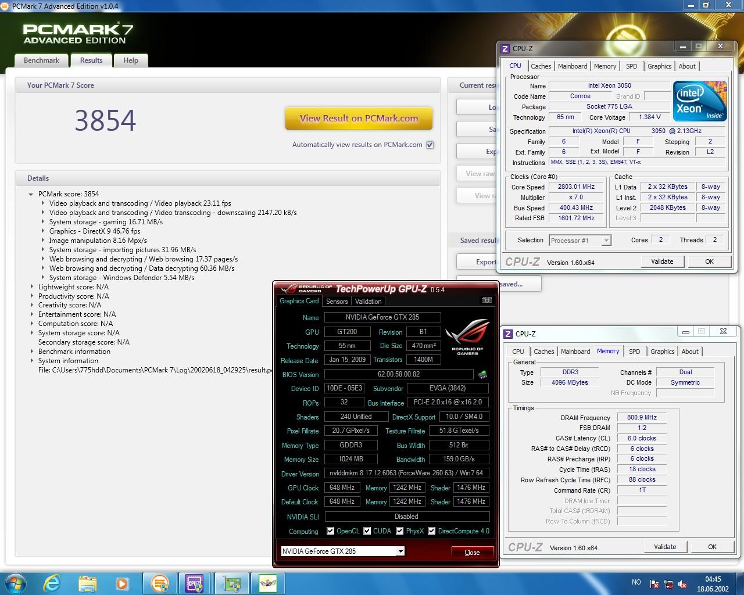744x595 pixels.
Task: Click NVIDIA SLI Disabled field
Action: 407,517
